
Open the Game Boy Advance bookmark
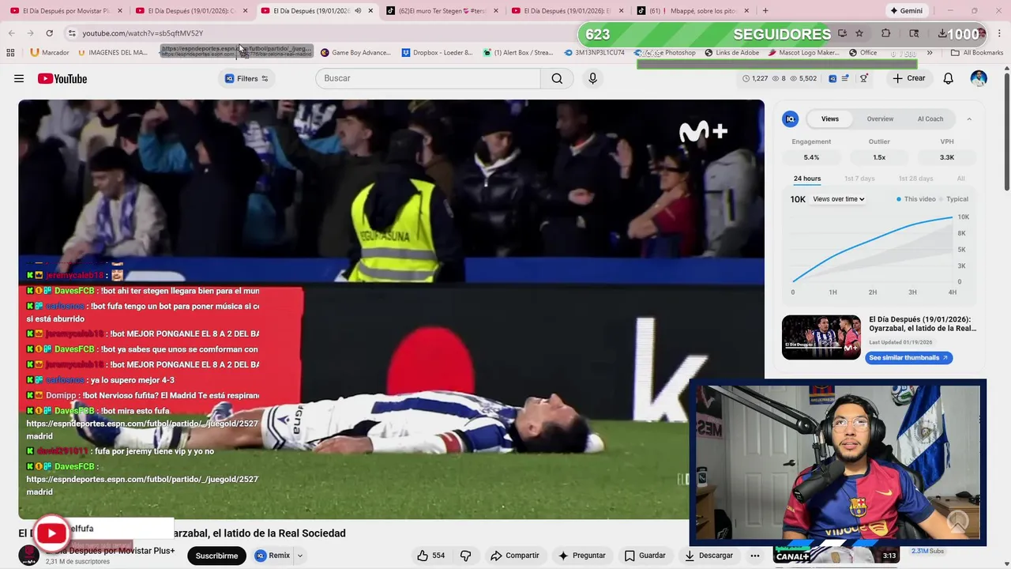[355, 53]
